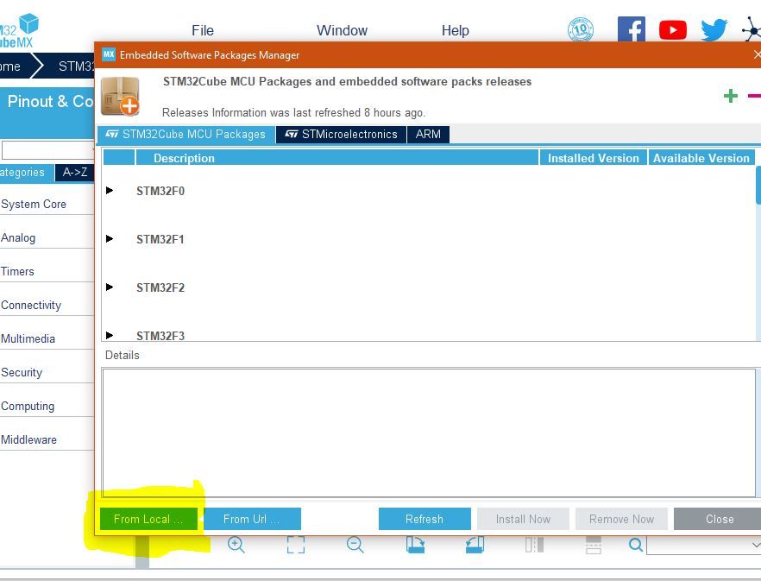Open the Twitter bird icon
The width and height of the screenshot is (761, 581).
(x=714, y=29)
